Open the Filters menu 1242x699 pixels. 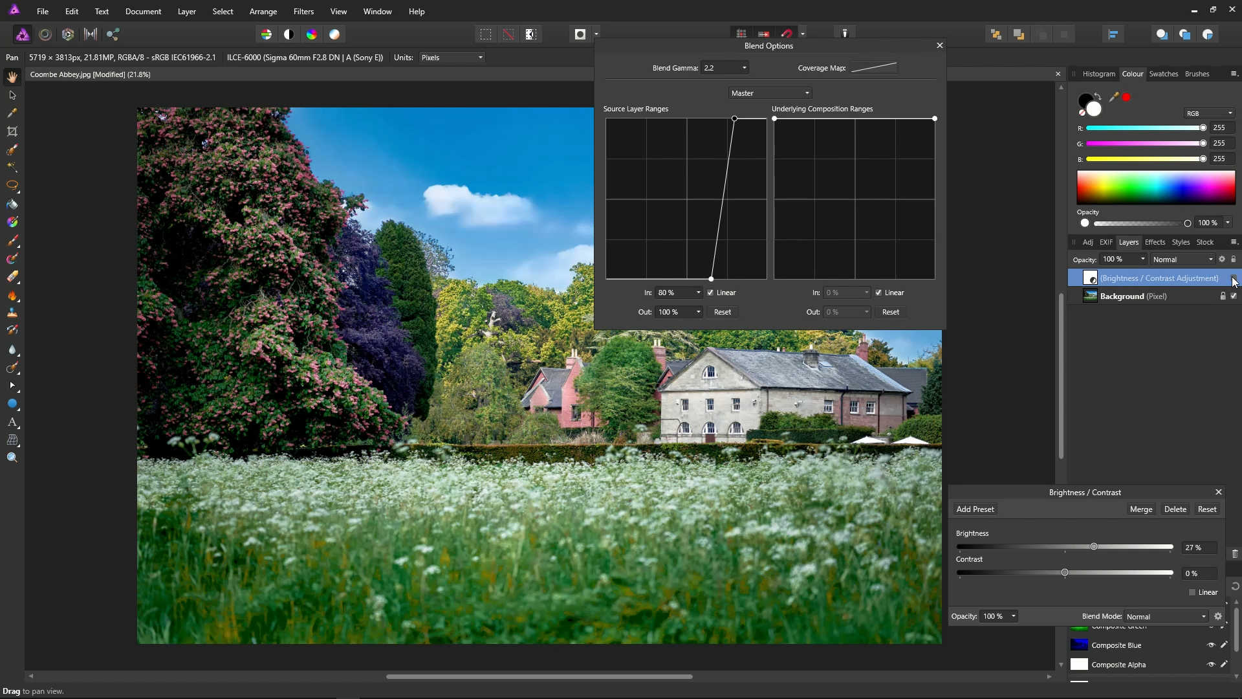[x=303, y=12]
